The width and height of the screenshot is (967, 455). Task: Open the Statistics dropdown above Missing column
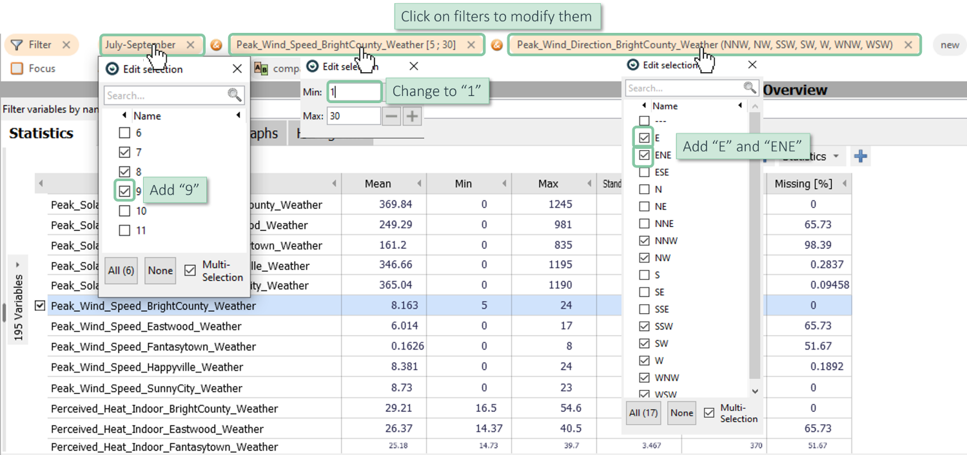(835, 157)
